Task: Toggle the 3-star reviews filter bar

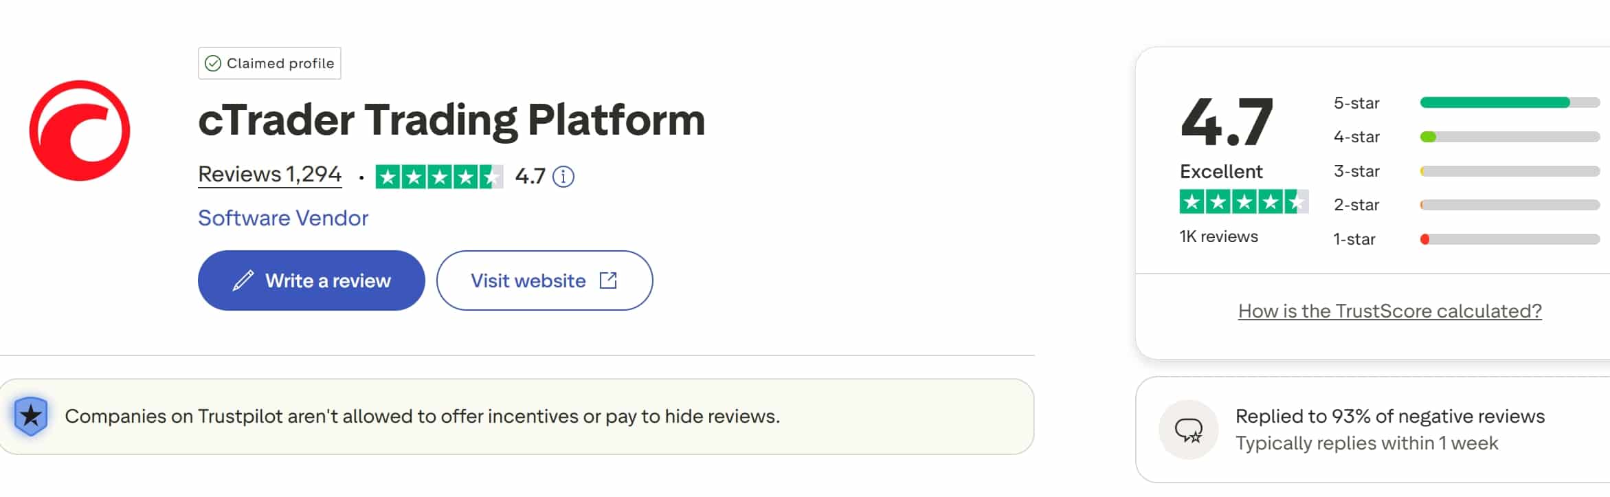Action: (x=1508, y=170)
